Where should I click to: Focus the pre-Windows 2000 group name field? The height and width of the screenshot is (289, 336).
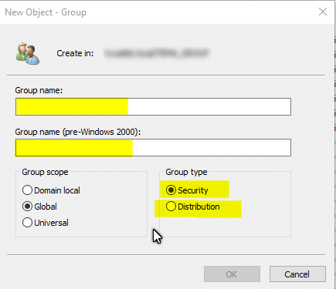[153, 148]
